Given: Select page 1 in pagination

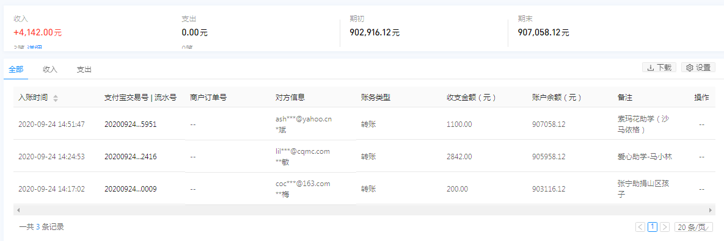Looking at the screenshot, I should coord(653,227).
